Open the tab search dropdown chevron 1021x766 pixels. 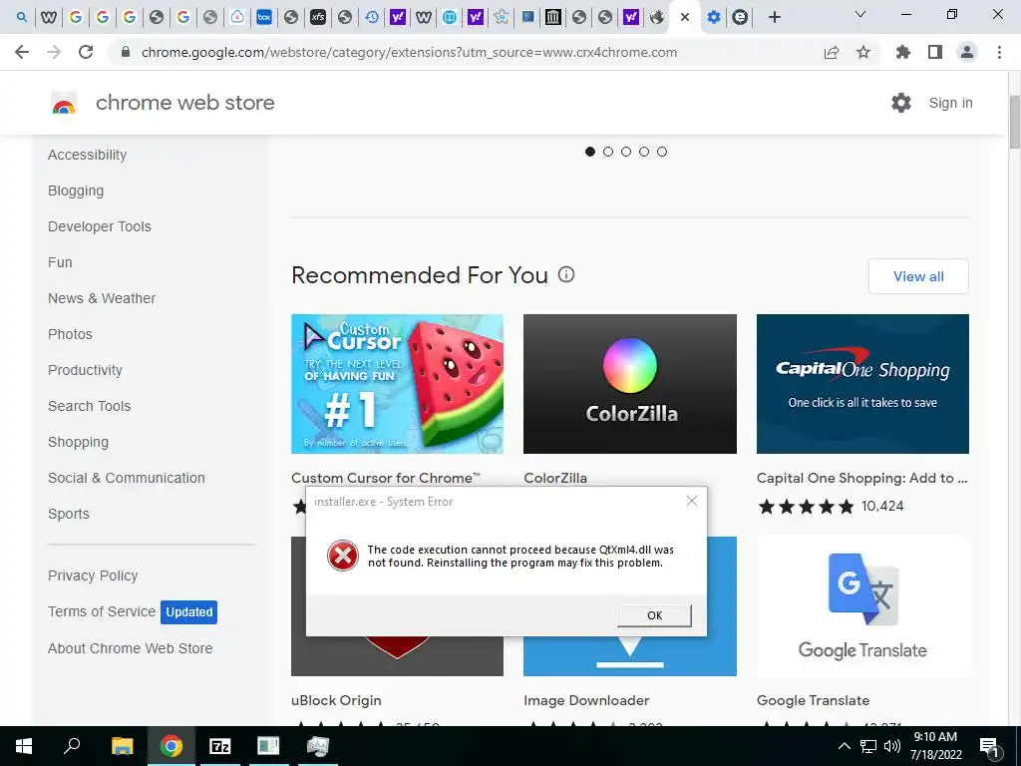pyautogui.click(x=860, y=14)
